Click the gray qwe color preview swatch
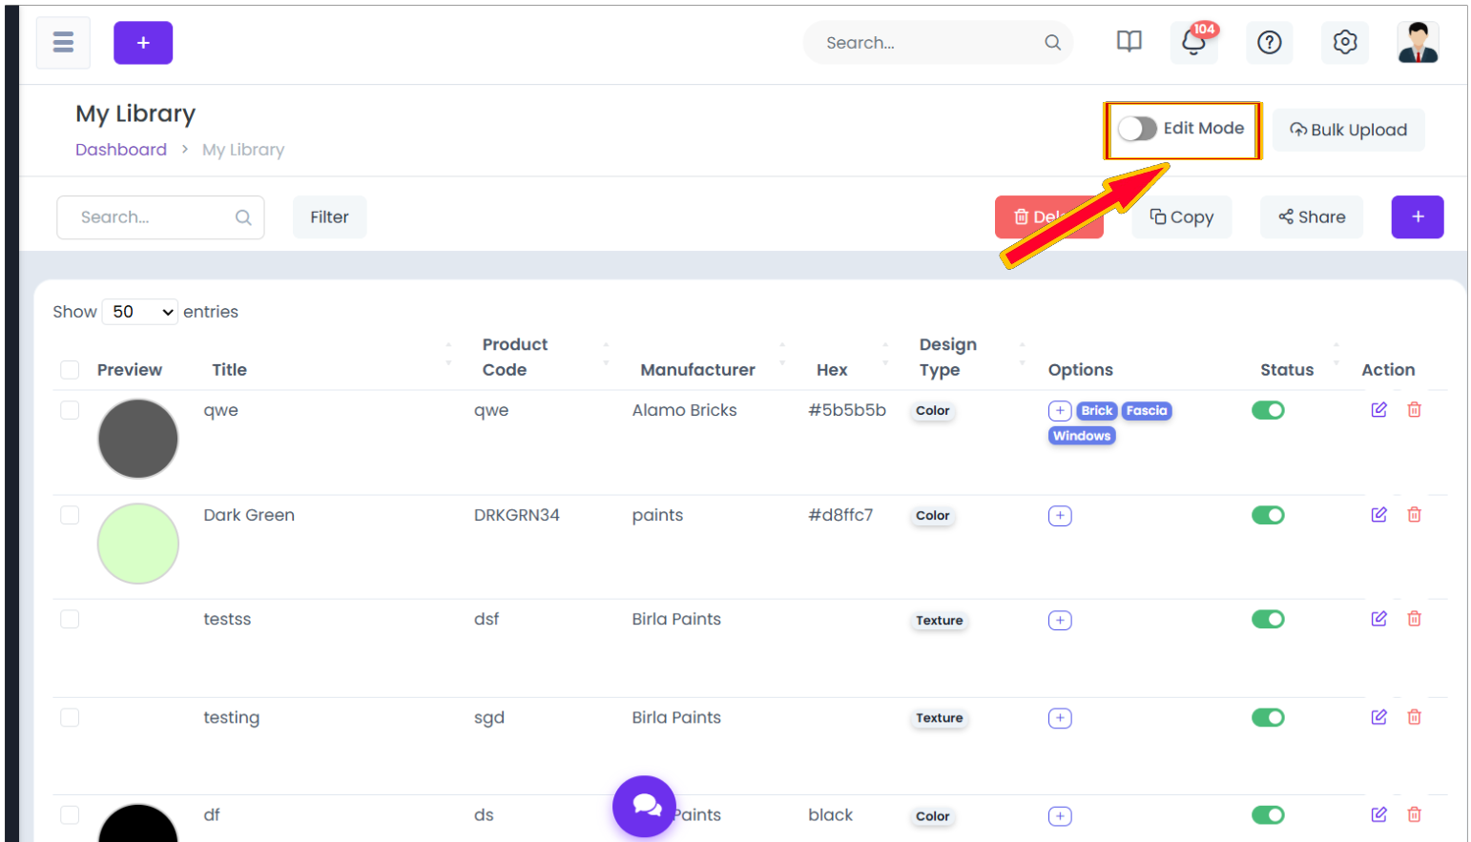 [138, 439]
